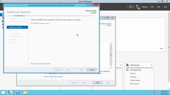The image size is (170, 95).
Task: Minimize the AD DS Configuration Wizard
Action: [x=88, y=5]
